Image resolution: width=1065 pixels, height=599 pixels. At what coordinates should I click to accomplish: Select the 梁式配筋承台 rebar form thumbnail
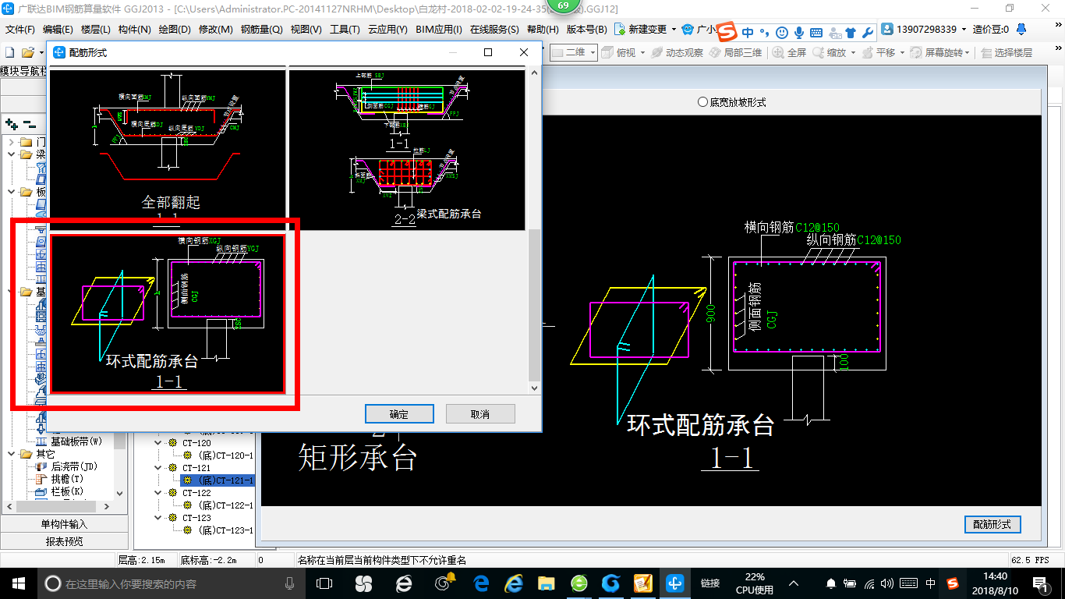click(x=407, y=150)
